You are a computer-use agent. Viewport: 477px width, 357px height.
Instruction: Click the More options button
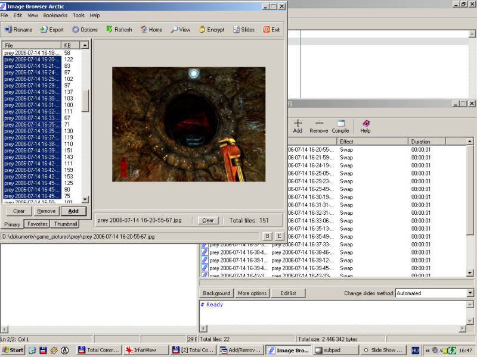click(x=252, y=293)
